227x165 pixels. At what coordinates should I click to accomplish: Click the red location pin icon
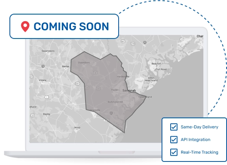[25, 26]
